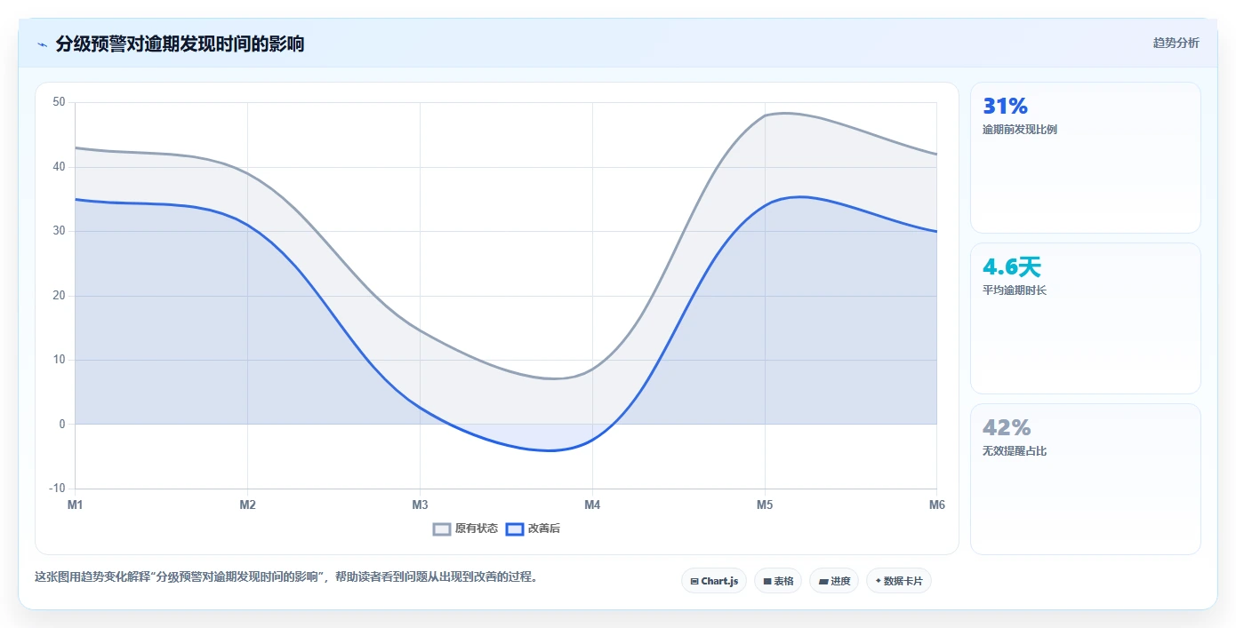Click the 31% value
Screen dimensions: 1236x628
(x=1005, y=106)
